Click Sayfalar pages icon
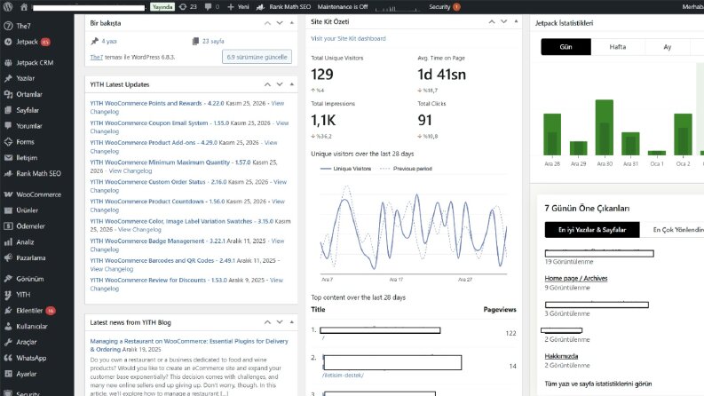The height and width of the screenshot is (396, 704). tap(8, 110)
